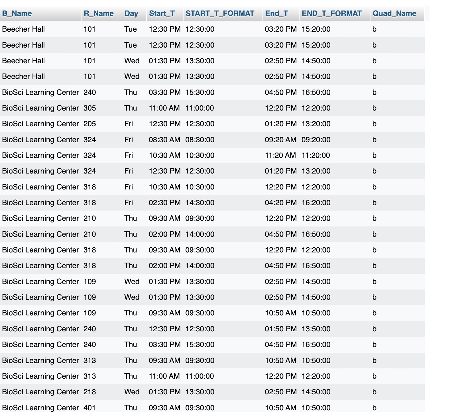Click 09:30 AM in the room 313 row
The image size is (452, 412).
pos(164,360)
